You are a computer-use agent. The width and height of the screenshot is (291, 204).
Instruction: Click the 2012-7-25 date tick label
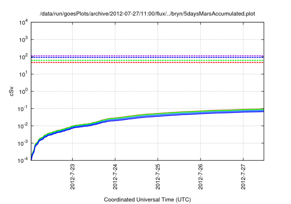pyautogui.click(x=158, y=177)
